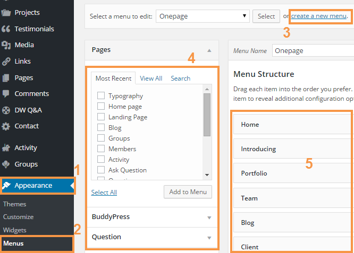Click the Client menu structure item
The image size is (354, 253).
(293, 245)
